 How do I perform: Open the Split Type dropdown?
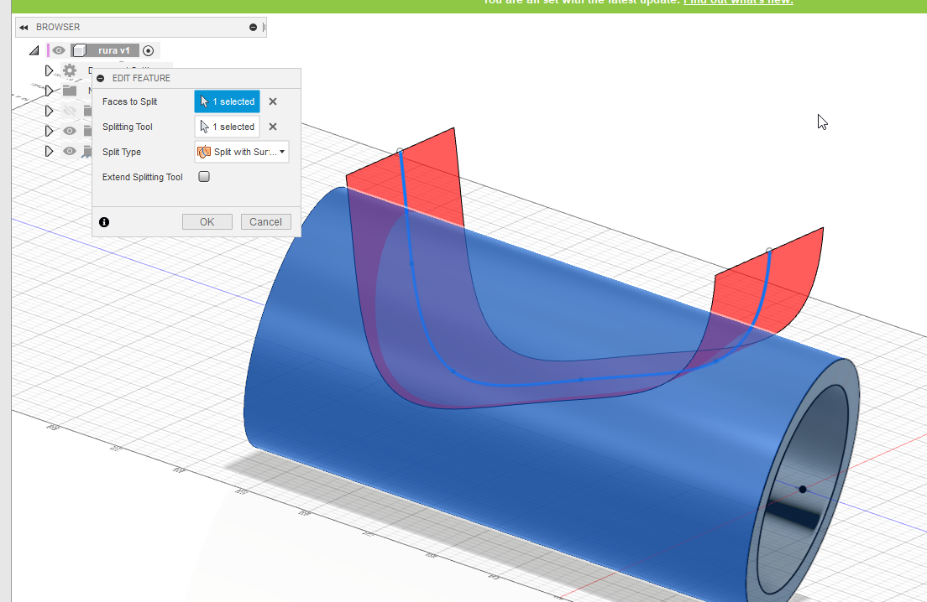pyautogui.click(x=242, y=152)
